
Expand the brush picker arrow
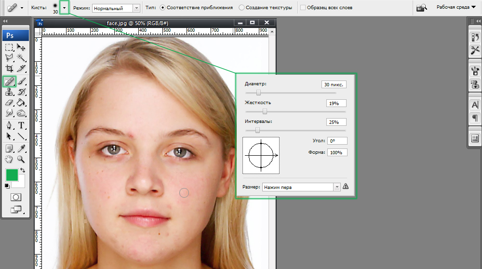tap(64, 8)
